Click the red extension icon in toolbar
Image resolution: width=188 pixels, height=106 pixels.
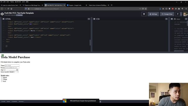173,9
